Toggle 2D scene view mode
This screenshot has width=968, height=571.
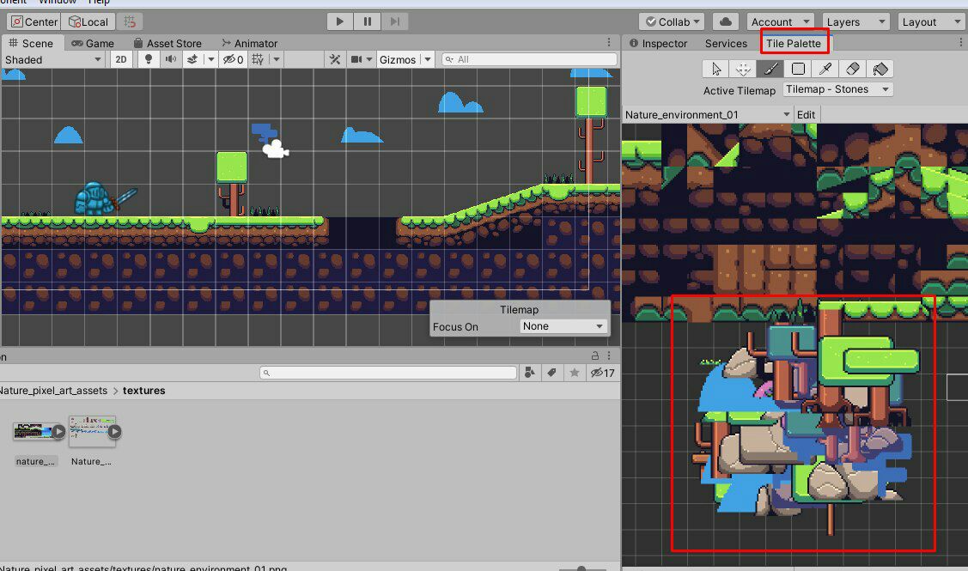121,59
